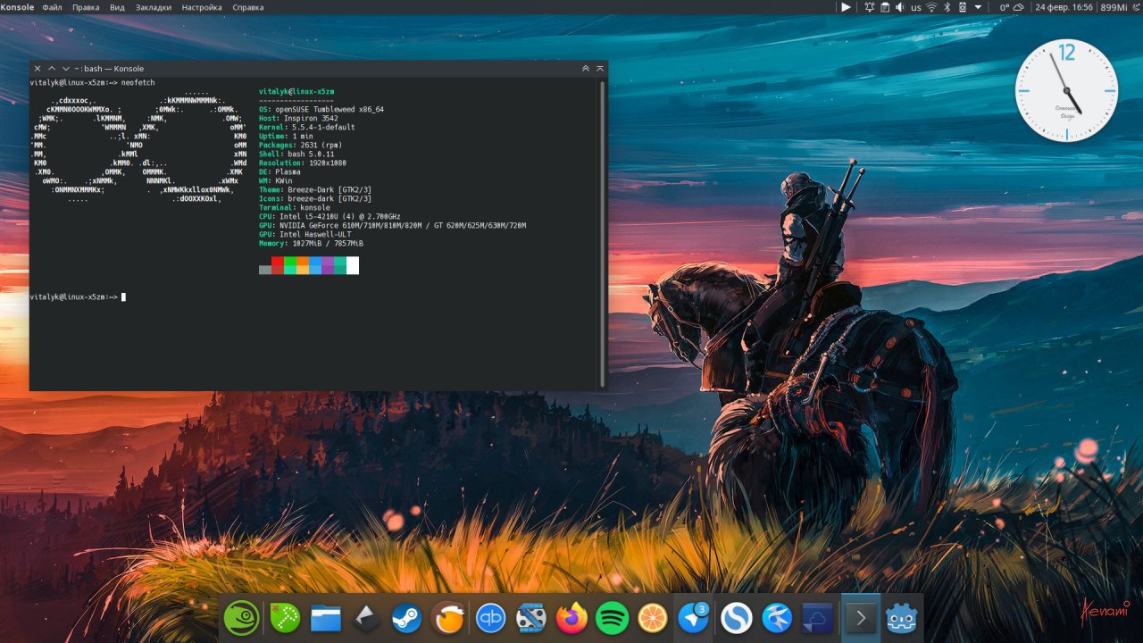Image resolution: width=1143 pixels, height=643 pixels.
Task: Open the Справка menu
Action: point(248,7)
